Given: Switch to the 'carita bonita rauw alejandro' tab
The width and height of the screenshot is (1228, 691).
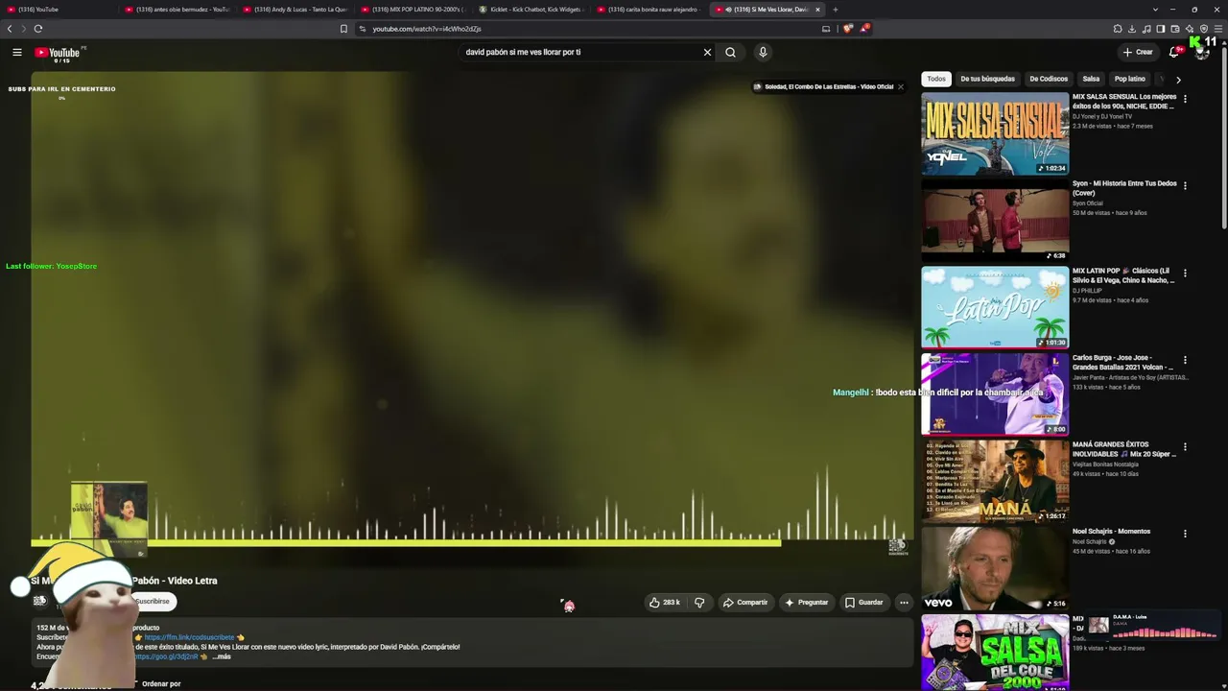Looking at the screenshot, I should pos(650,10).
